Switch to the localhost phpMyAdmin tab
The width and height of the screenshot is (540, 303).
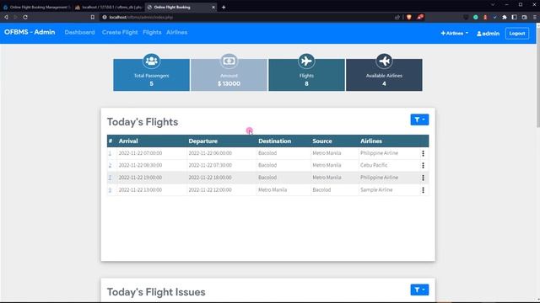click(x=109, y=7)
